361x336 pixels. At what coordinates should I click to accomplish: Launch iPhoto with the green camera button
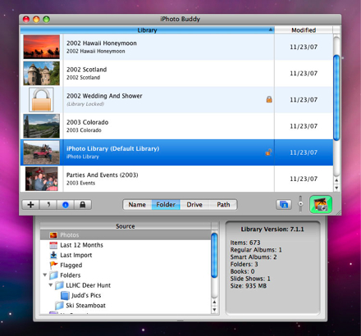coord(321,204)
